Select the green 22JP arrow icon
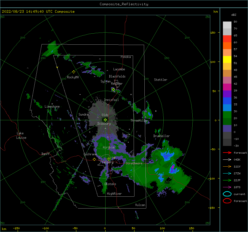The height and width of the screenshot is (232, 248). pyautogui.click(x=227, y=180)
